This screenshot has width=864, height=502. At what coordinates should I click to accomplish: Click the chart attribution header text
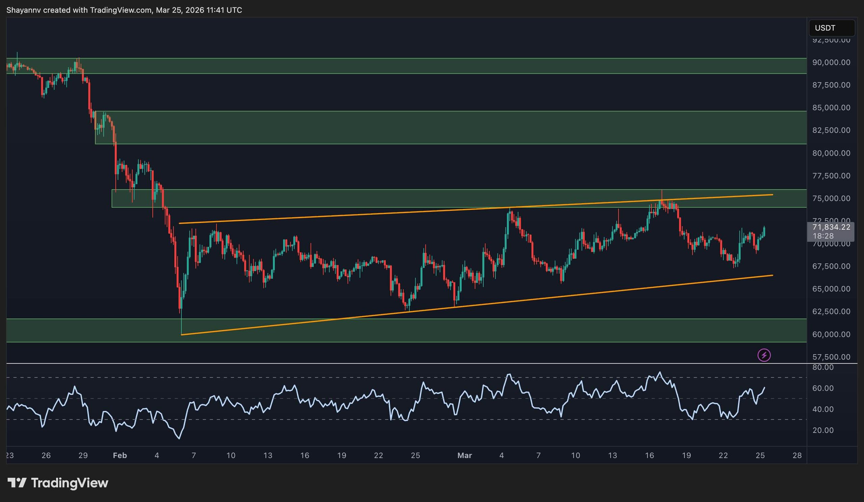pyautogui.click(x=124, y=10)
